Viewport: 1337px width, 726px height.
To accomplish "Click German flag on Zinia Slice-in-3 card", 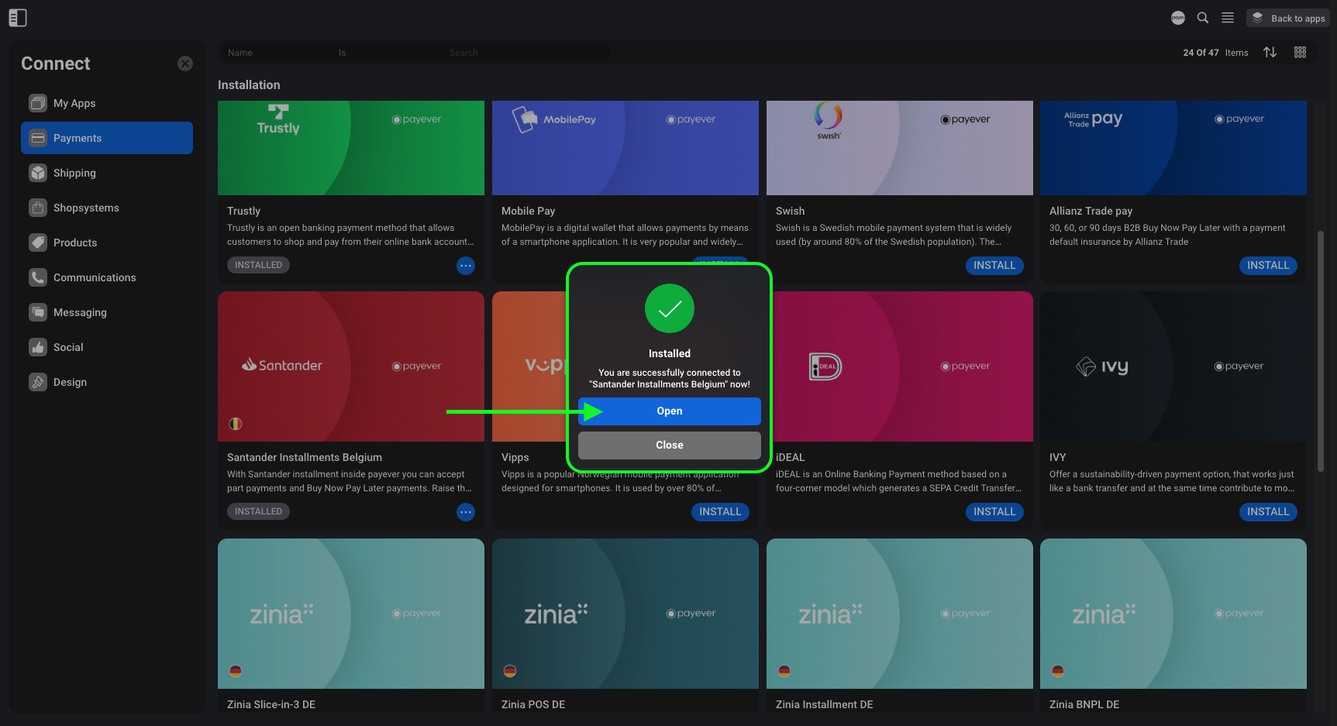I will tap(236, 671).
